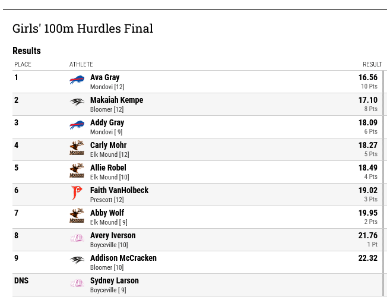Click Bloomer hawk logo beside Makaiah Kempe

tap(77, 102)
